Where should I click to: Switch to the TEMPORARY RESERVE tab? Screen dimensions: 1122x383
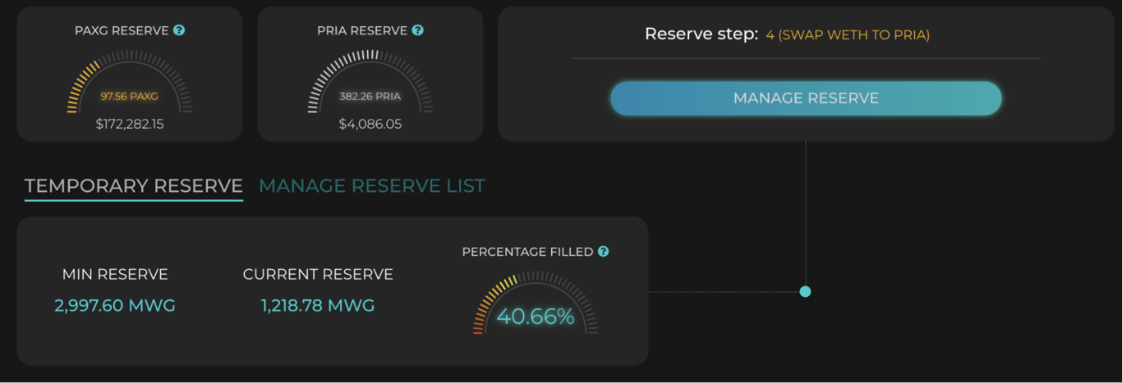[134, 186]
